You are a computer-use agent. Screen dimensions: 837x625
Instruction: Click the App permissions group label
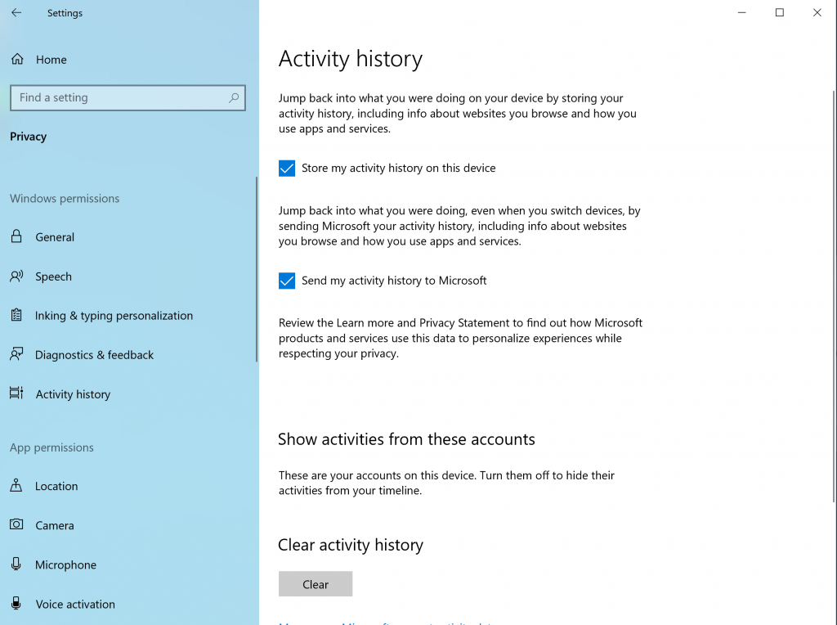click(x=51, y=447)
